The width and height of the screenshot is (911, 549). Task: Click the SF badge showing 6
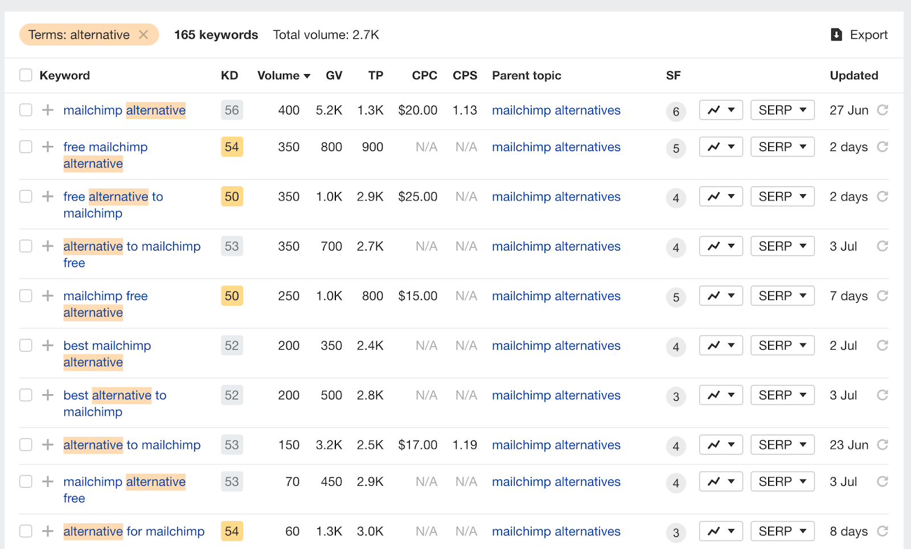coord(676,112)
